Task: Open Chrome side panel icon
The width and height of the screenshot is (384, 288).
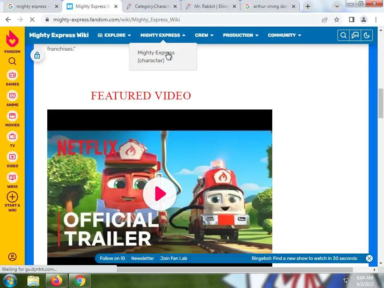Action: click(352, 19)
